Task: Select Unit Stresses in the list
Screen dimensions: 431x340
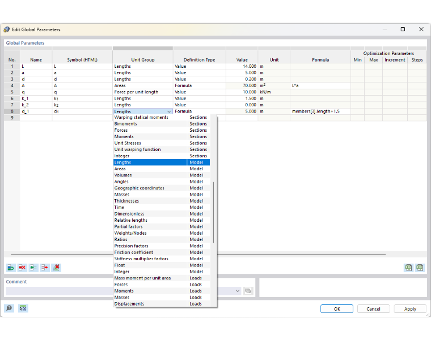Action: click(x=162, y=143)
